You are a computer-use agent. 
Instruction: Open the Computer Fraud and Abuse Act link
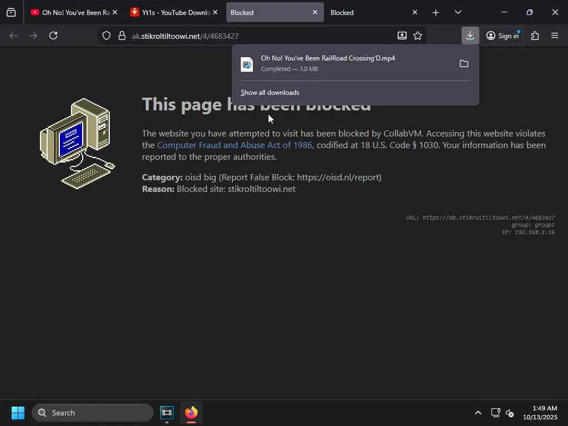235,145
